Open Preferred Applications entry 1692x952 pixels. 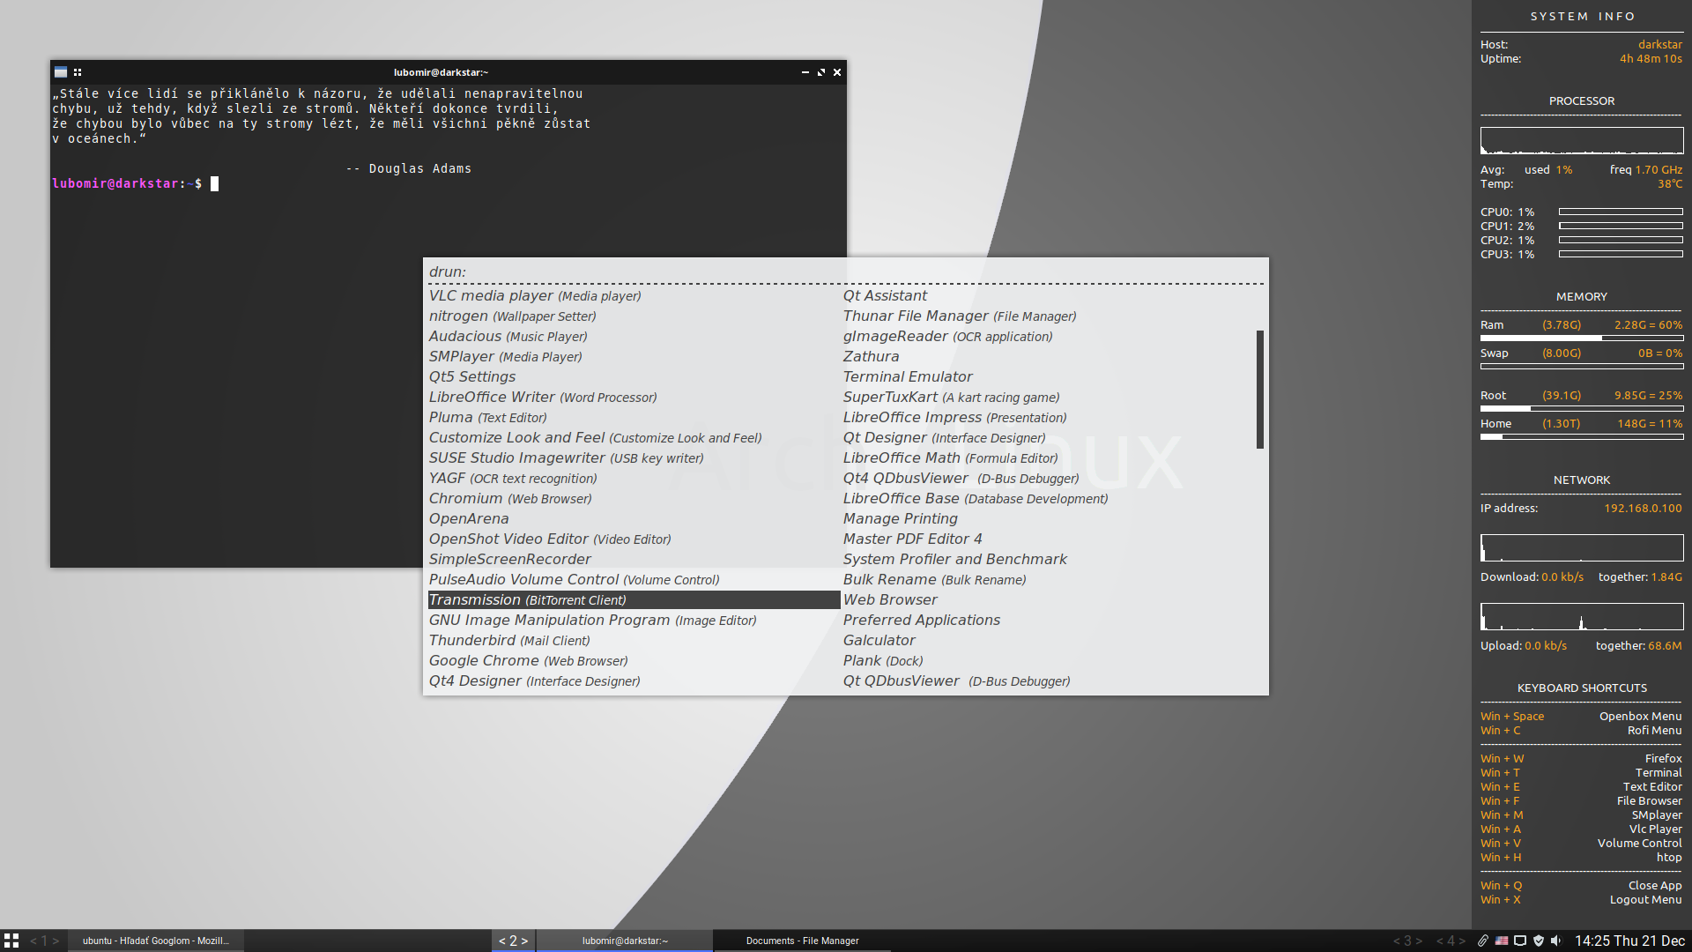pyautogui.click(x=1048, y=621)
